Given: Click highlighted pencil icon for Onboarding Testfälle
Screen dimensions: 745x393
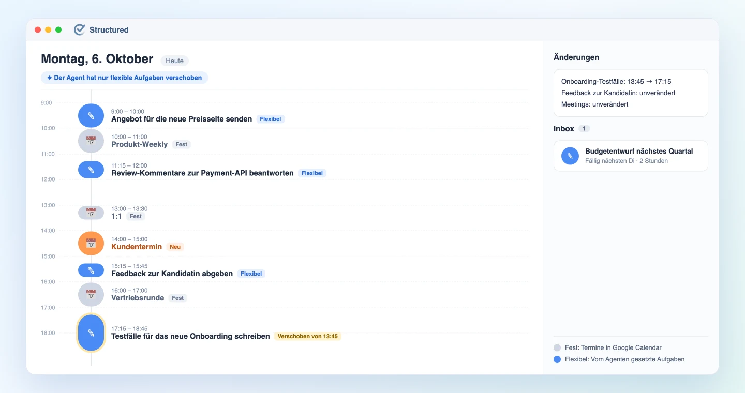Looking at the screenshot, I should 91,332.
